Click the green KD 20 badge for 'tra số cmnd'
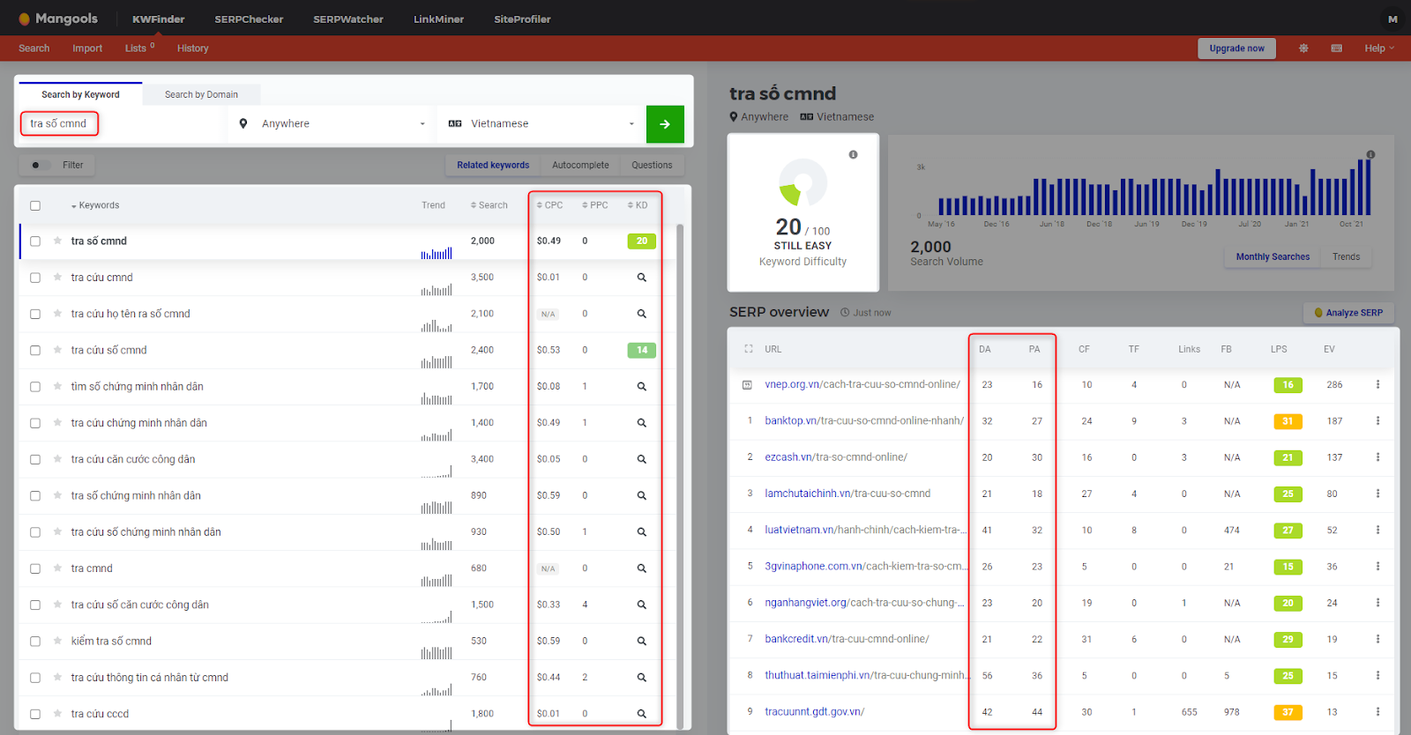 pos(641,241)
